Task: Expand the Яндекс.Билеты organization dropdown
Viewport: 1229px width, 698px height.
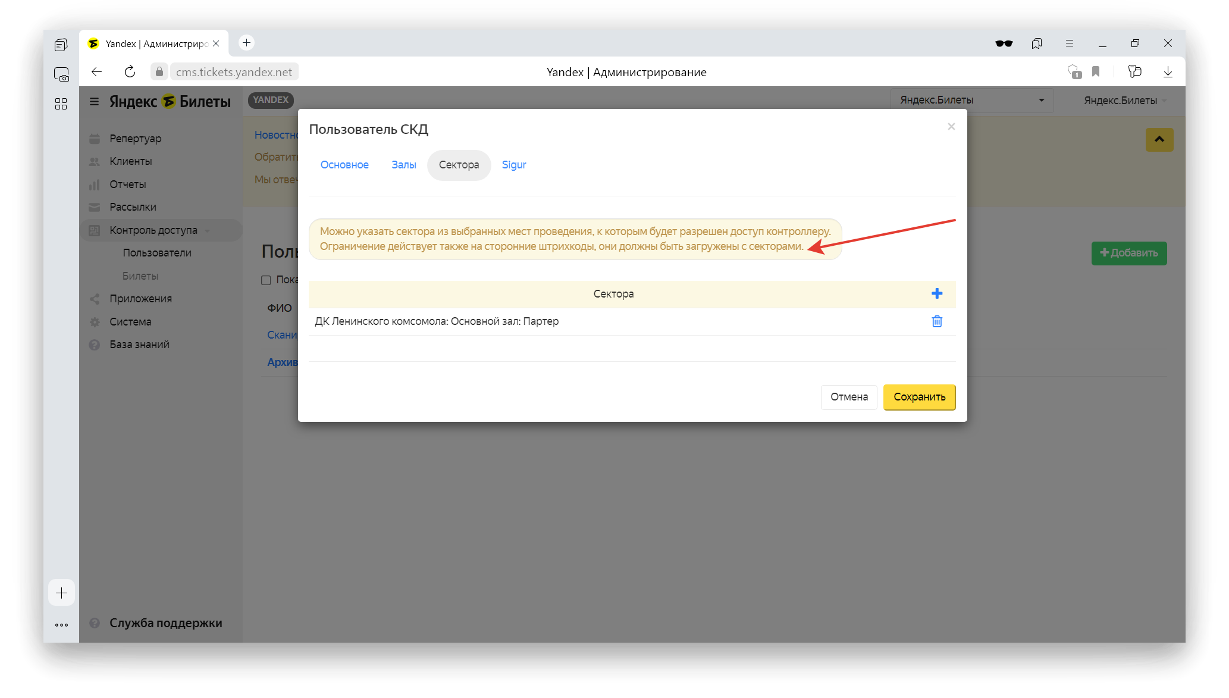Action: [x=972, y=100]
